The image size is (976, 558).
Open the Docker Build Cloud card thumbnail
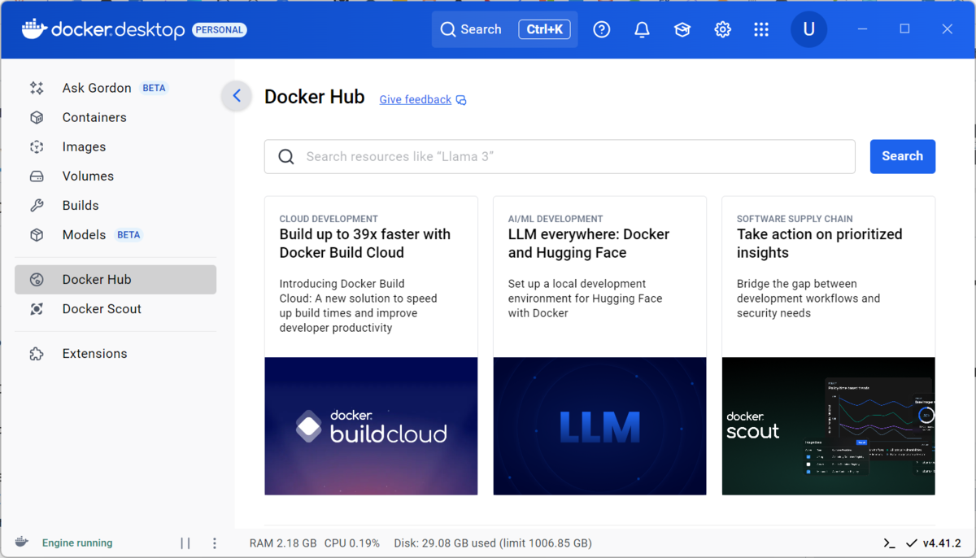pyautogui.click(x=371, y=426)
